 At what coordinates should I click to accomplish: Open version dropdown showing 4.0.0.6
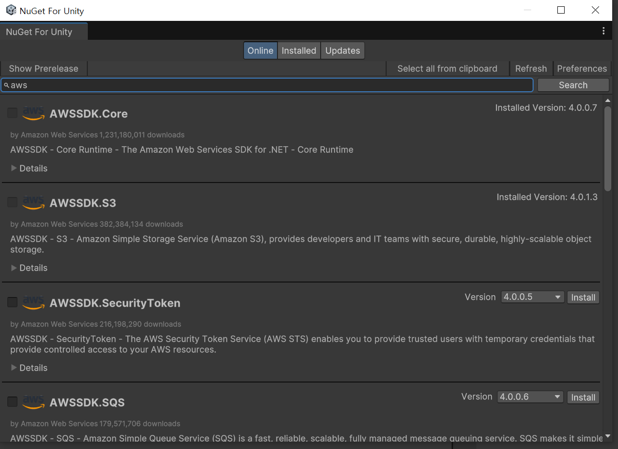tap(531, 397)
